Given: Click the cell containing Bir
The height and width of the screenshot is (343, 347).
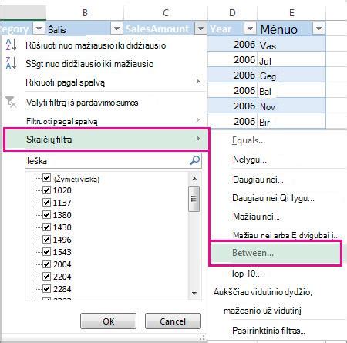Looking at the screenshot, I should (x=291, y=121).
